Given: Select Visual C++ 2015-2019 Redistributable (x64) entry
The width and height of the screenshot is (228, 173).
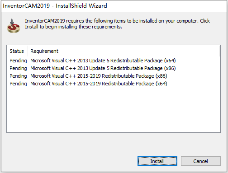Looking at the screenshot, I should point(99,84).
